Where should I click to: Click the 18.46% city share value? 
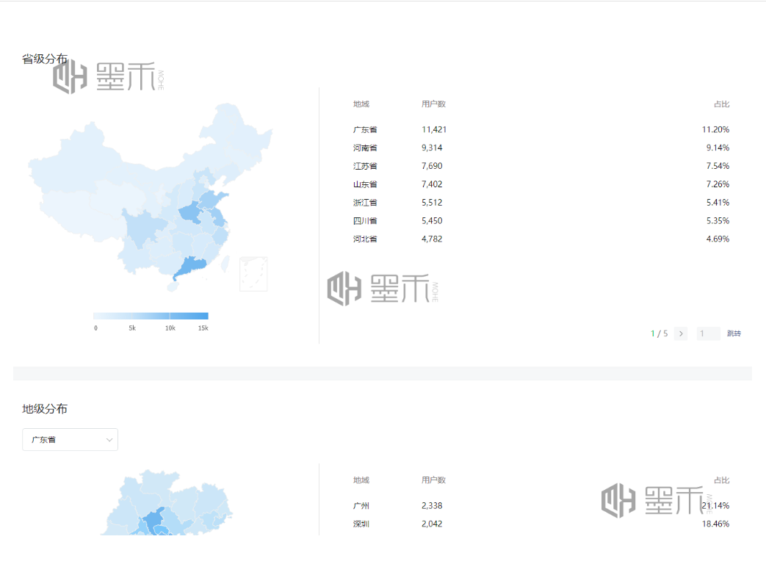pyautogui.click(x=715, y=524)
